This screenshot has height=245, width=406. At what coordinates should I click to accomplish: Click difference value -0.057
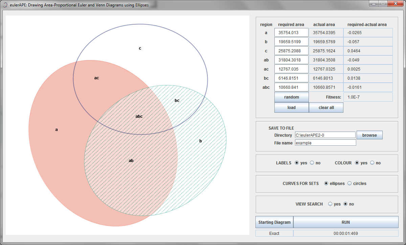(368, 42)
